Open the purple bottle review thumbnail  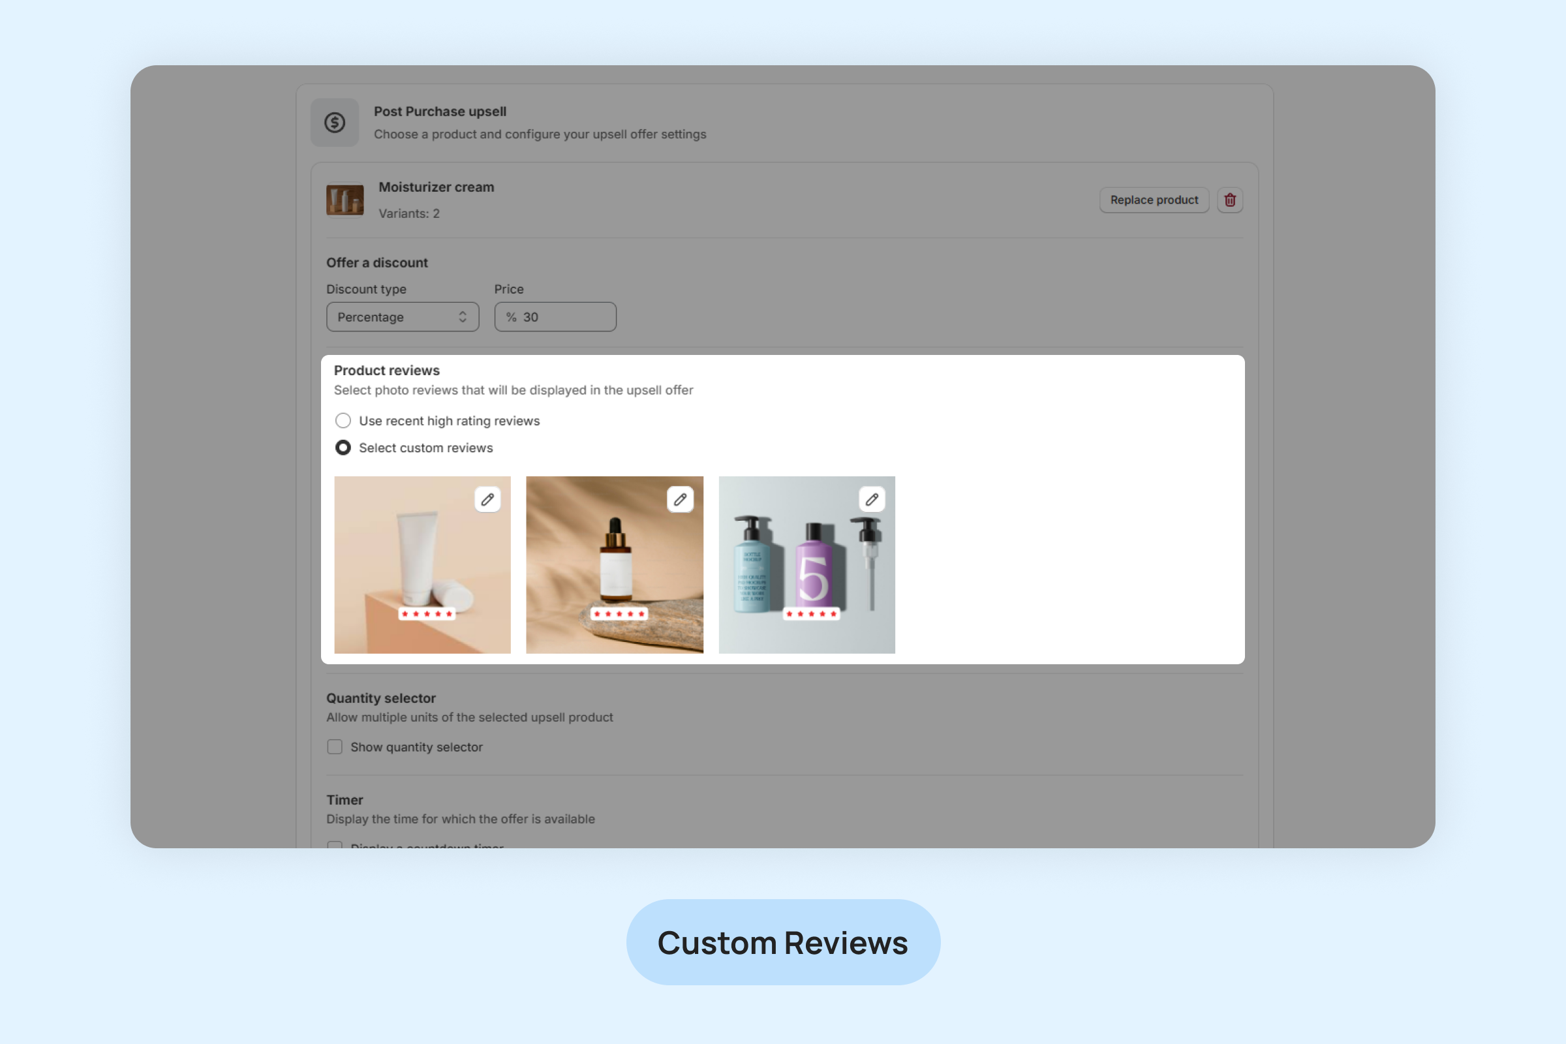[x=807, y=564]
